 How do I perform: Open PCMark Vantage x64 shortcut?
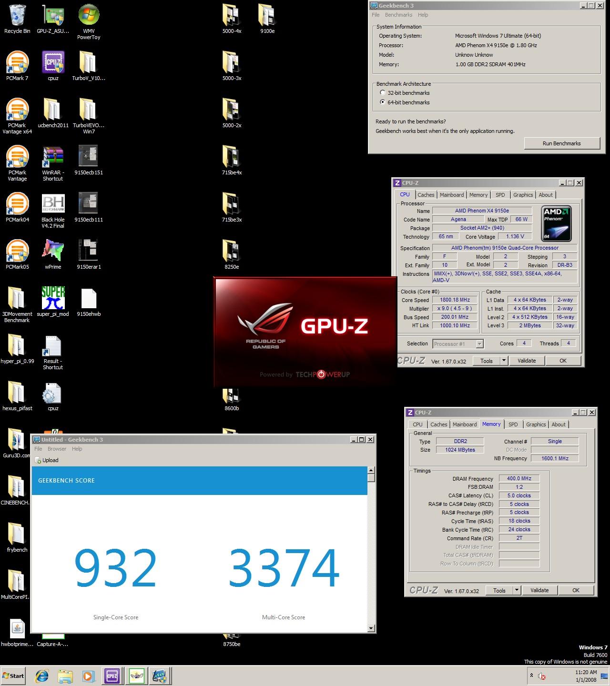click(x=17, y=116)
